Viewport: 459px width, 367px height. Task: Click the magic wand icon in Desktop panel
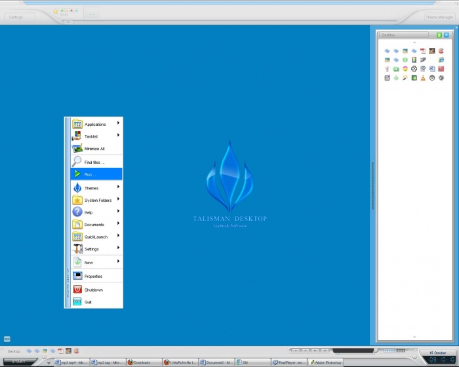tap(405, 78)
